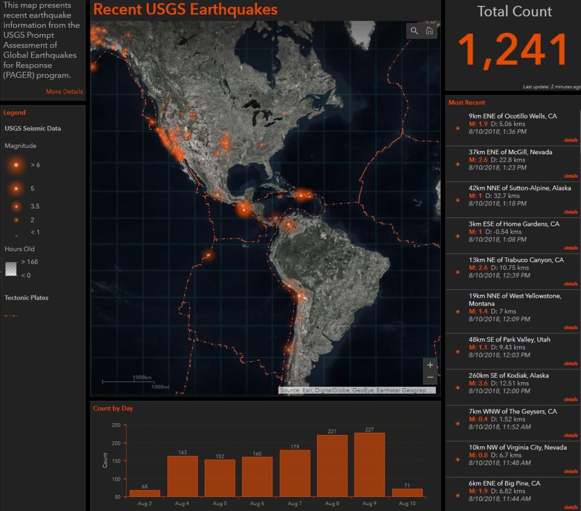Click the home default extent icon
The width and height of the screenshot is (581, 511).
430,31
